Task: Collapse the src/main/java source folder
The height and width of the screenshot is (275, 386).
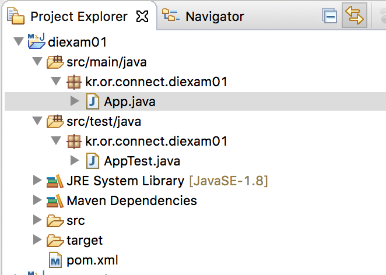Action: click(37, 61)
